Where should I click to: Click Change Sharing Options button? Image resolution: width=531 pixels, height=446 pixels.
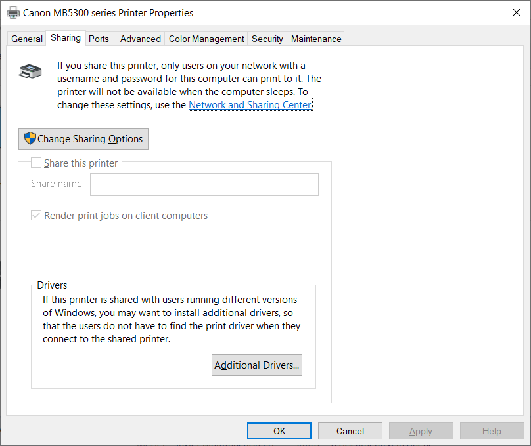point(83,138)
